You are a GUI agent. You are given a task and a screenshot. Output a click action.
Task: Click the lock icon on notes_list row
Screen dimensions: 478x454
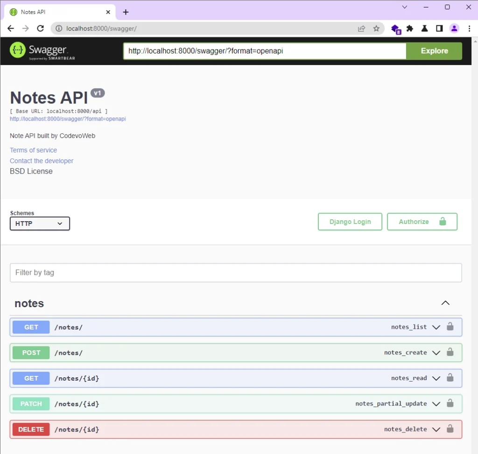click(x=450, y=327)
